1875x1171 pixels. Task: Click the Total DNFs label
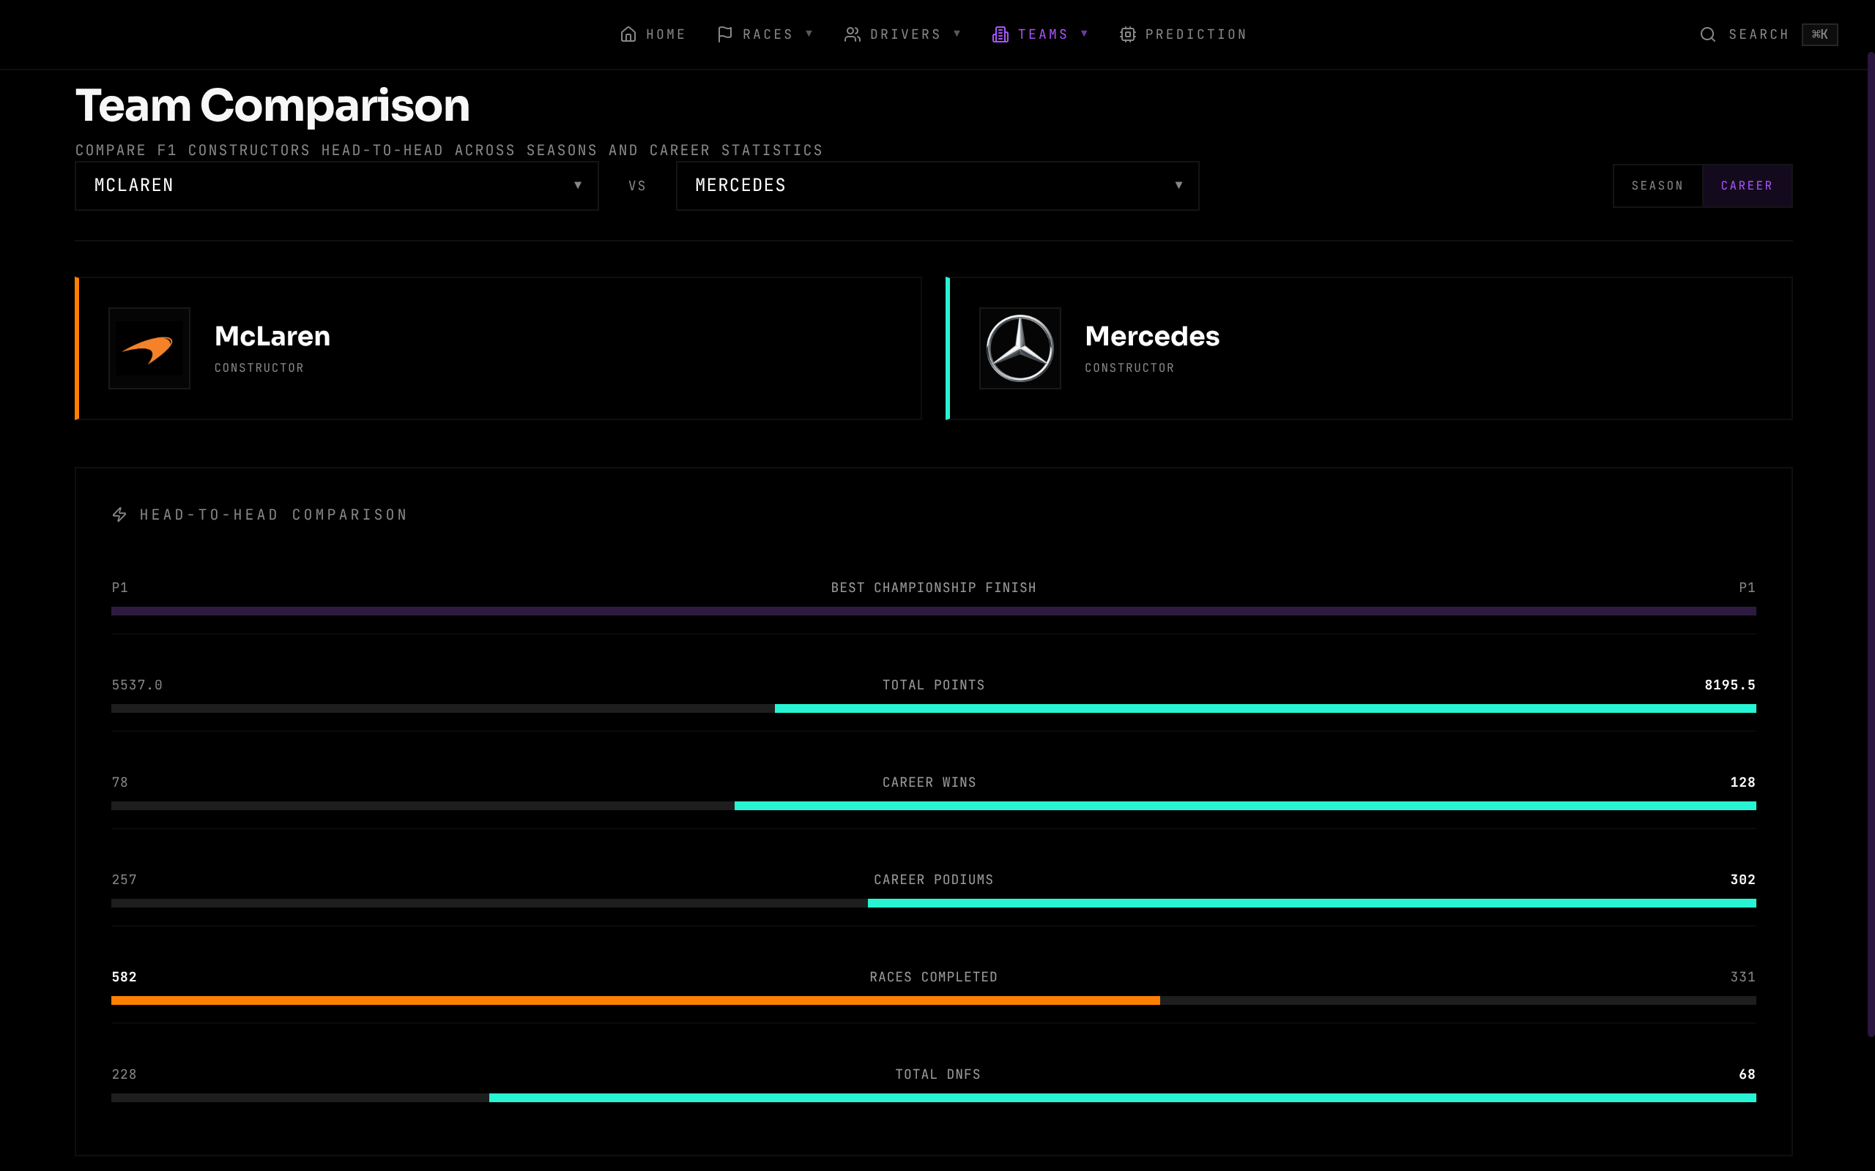[x=937, y=1074]
